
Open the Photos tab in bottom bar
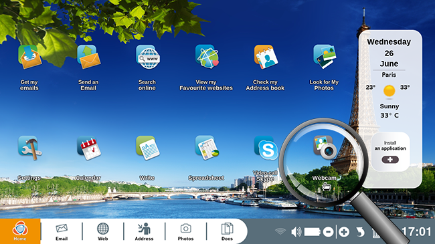185,232
